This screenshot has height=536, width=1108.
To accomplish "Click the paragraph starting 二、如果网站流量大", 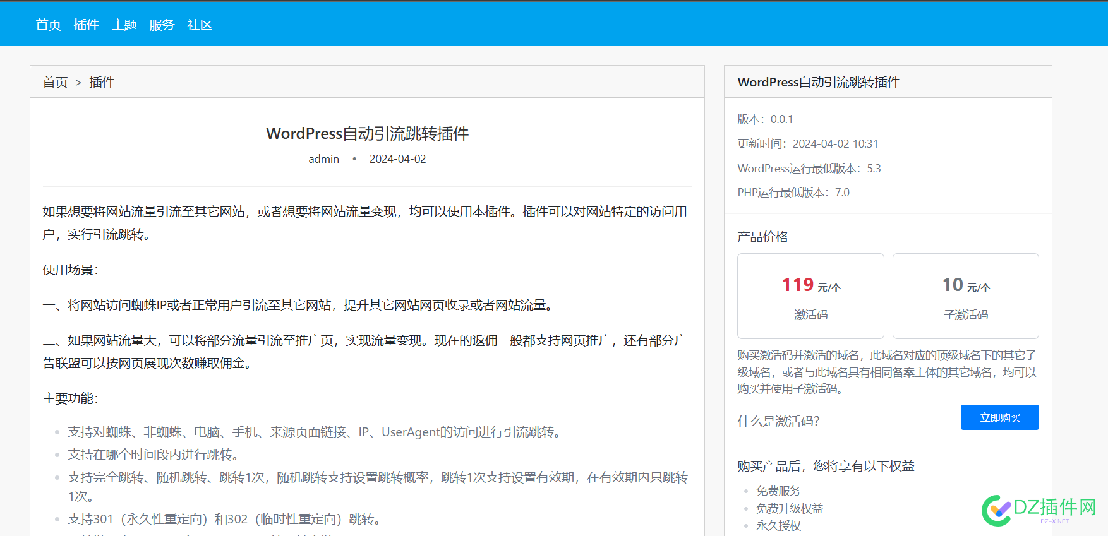I will click(x=365, y=352).
